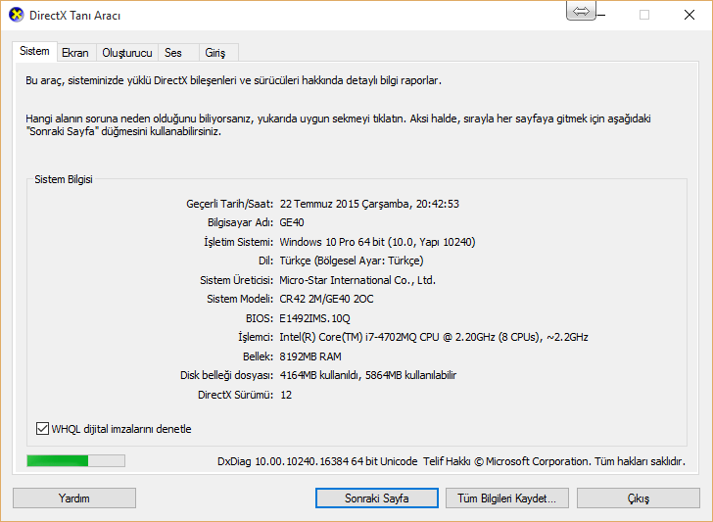Click the DirectX Sürümü value 12

pyautogui.click(x=286, y=395)
